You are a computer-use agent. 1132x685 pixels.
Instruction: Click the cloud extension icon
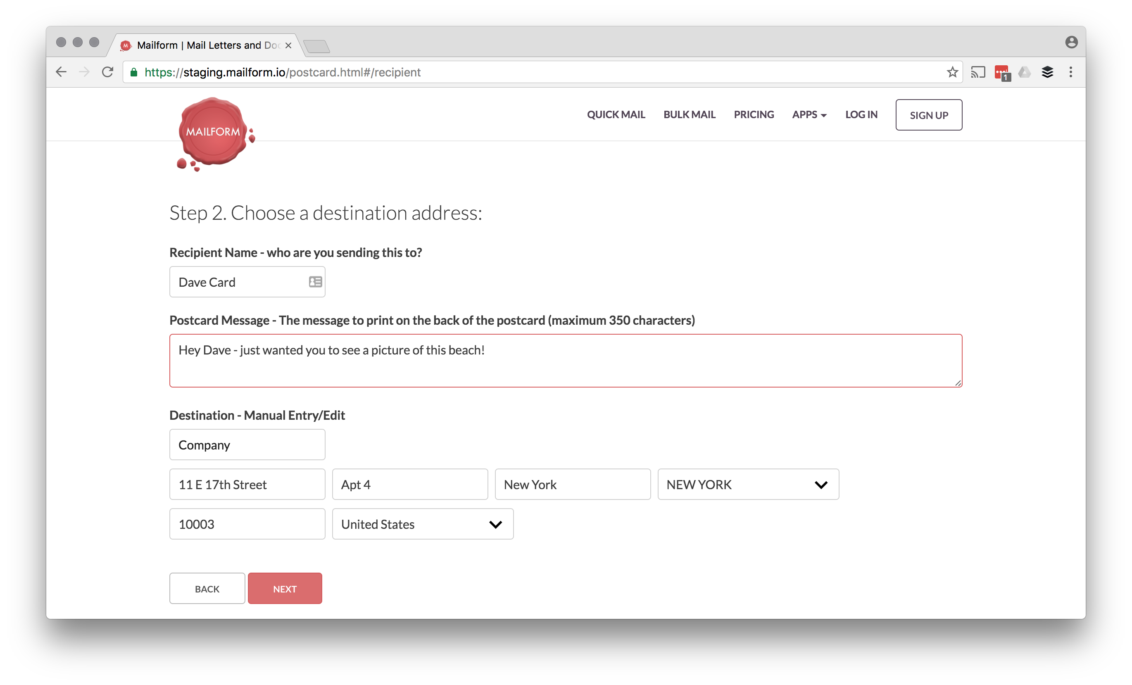tap(1025, 71)
